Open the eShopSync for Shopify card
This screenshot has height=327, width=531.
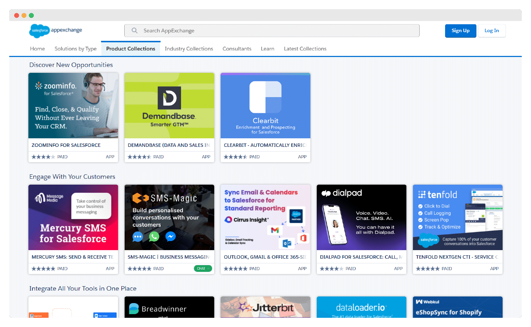coord(458,307)
